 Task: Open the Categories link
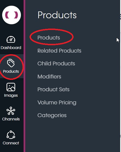coord(52,115)
